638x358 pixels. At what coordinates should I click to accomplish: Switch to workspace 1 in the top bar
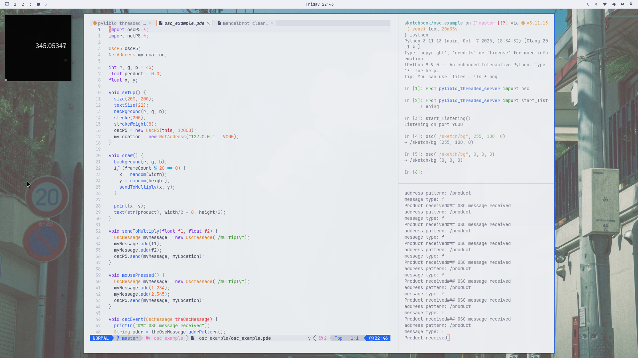click(x=15, y=4)
